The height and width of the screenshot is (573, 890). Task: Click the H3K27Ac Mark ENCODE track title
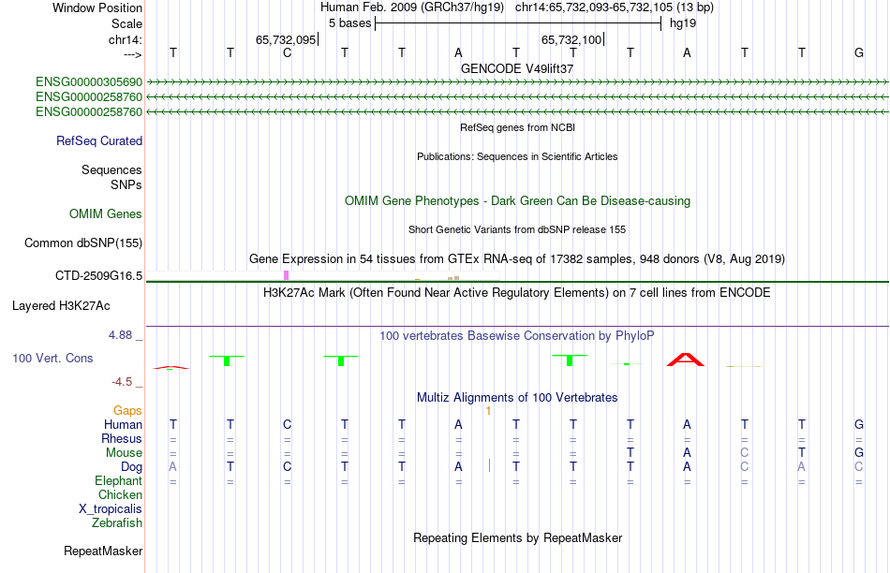(x=517, y=293)
